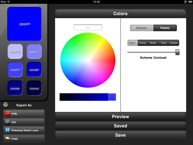
Task: Expand the Preview section
Action: point(121,117)
